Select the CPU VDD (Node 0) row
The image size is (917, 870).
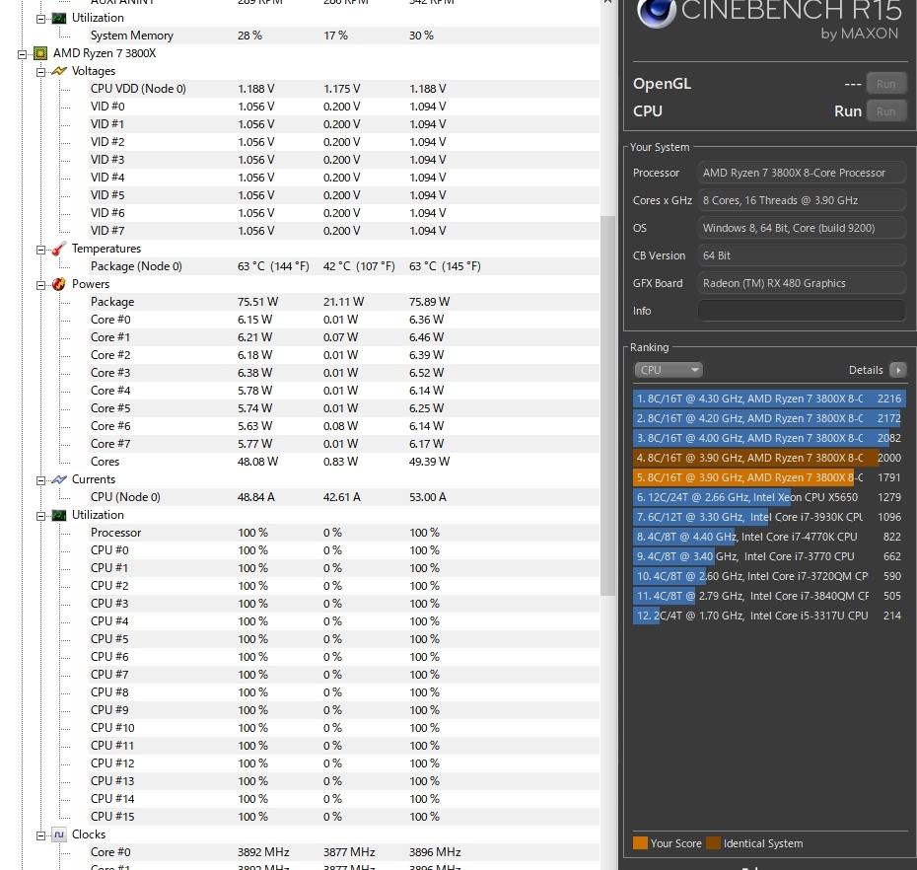[342, 89]
